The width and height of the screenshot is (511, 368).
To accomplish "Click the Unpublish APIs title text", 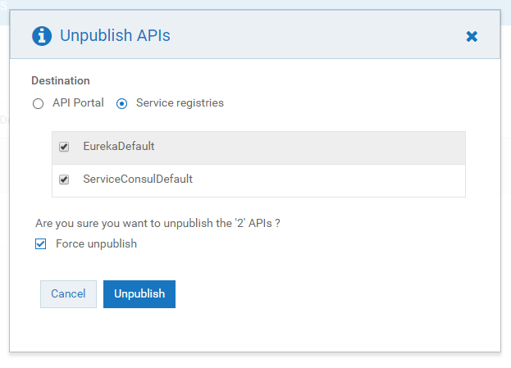I will (x=115, y=35).
